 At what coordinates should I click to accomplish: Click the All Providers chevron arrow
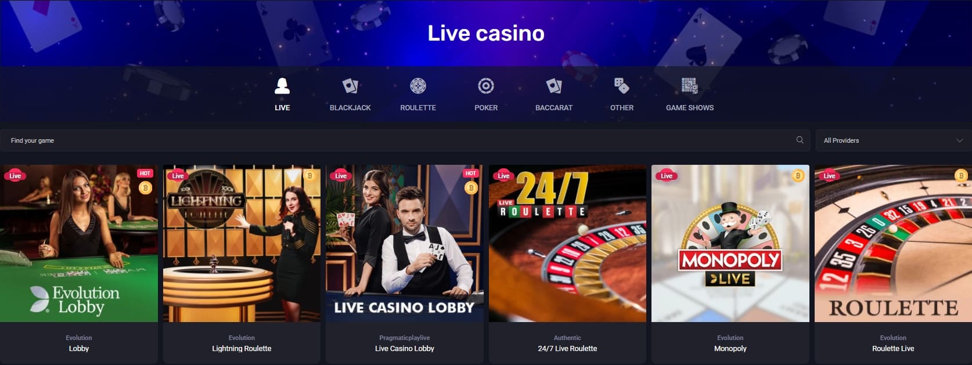(960, 140)
